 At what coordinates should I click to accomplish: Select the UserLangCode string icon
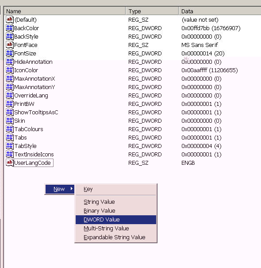click(10, 163)
